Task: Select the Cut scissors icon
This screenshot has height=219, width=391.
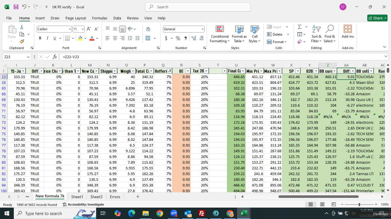Action: pos(21,27)
